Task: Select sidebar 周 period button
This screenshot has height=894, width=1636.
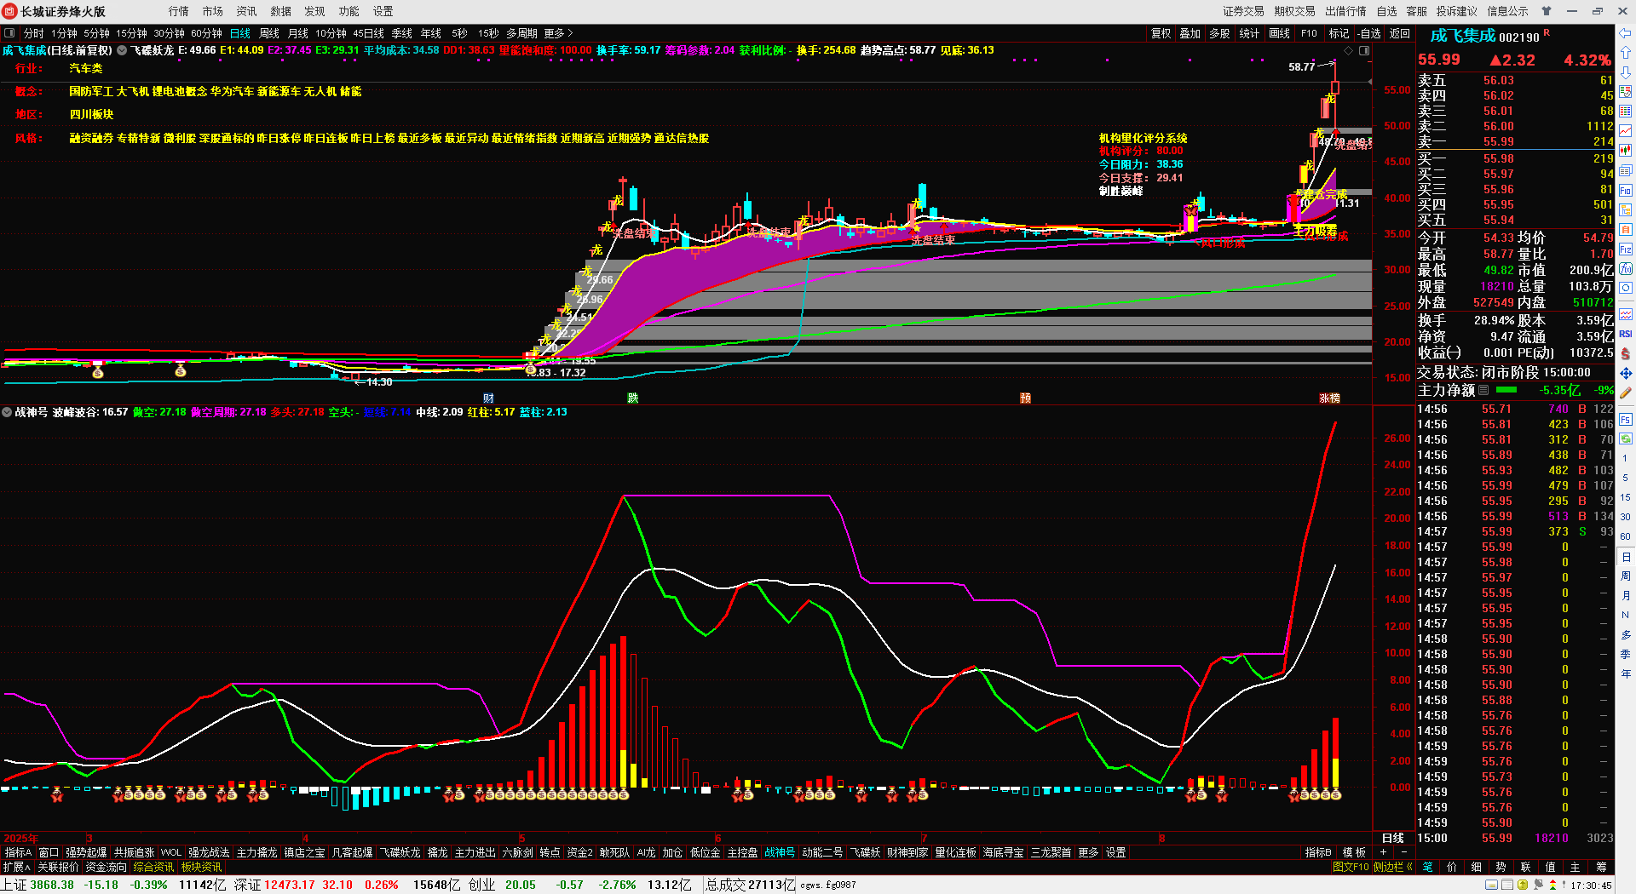Action: [x=1626, y=576]
